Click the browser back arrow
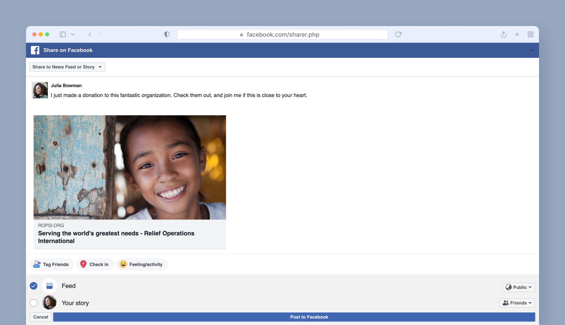 (x=90, y=35)
